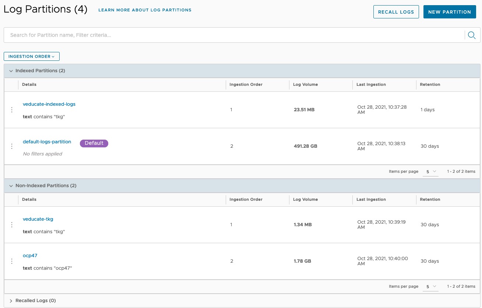Open the ocp47 partition
Viewport: 482px width, 308px height.
click(30, 256)
